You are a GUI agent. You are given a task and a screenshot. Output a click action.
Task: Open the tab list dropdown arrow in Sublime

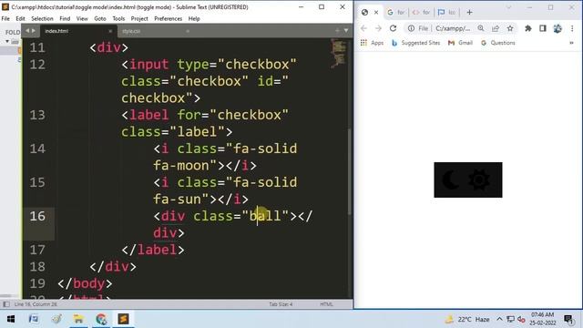tap(346, 30)
